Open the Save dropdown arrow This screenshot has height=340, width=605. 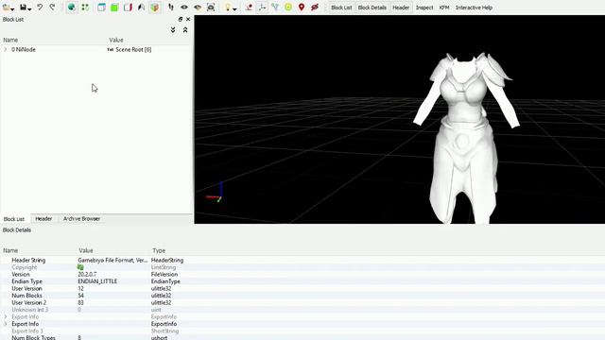[x=29, y=8]
